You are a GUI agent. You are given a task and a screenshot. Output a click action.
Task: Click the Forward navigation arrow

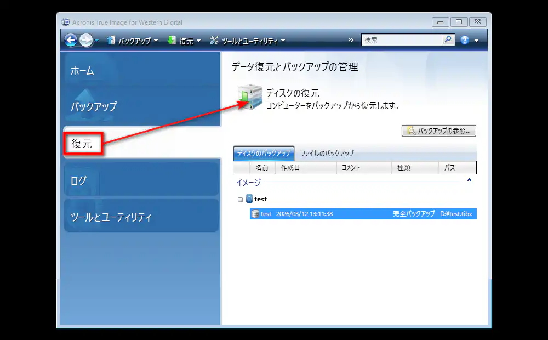point(86,40)
